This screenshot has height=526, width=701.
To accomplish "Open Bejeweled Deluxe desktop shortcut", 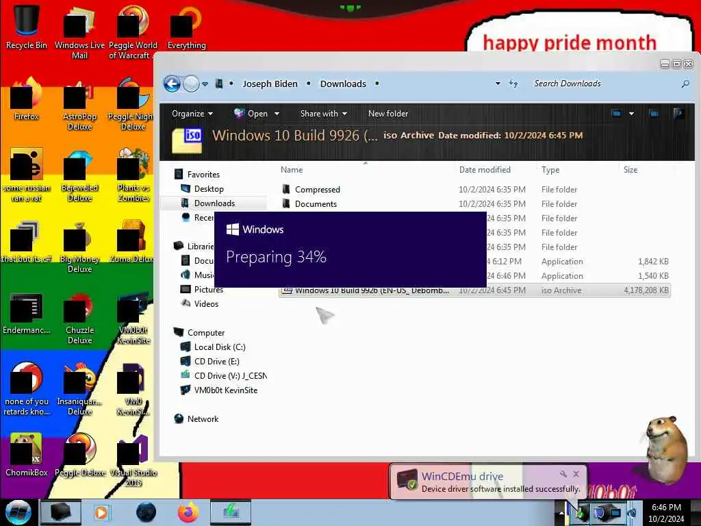I will [79, 176].
